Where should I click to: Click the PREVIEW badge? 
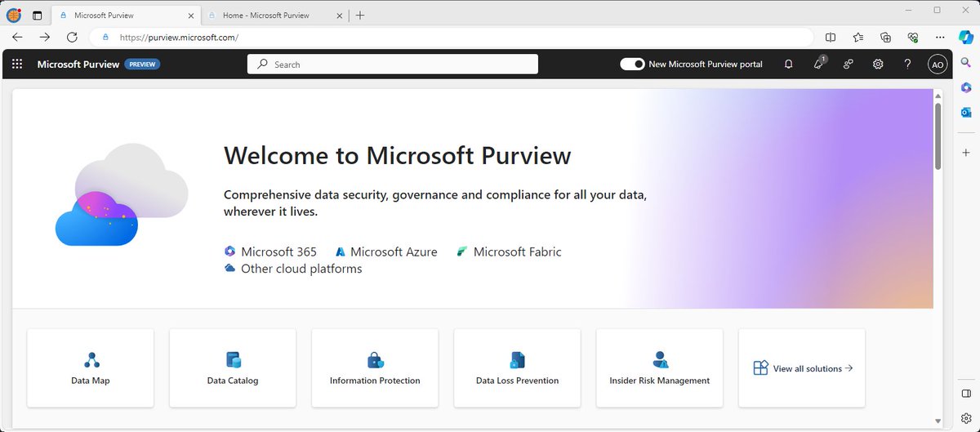142,65
